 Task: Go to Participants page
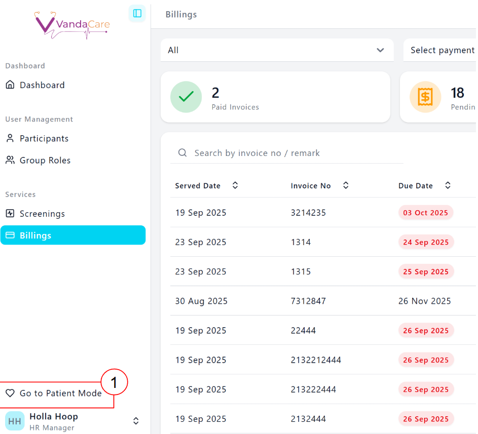click(x=44, y=138)
